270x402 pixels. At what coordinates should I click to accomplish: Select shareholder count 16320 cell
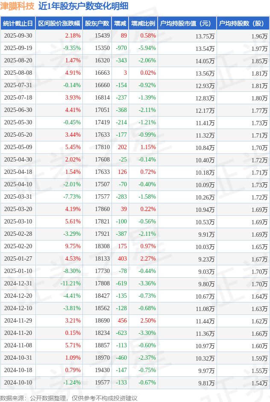pyautogui.click(x=102, y=61)
